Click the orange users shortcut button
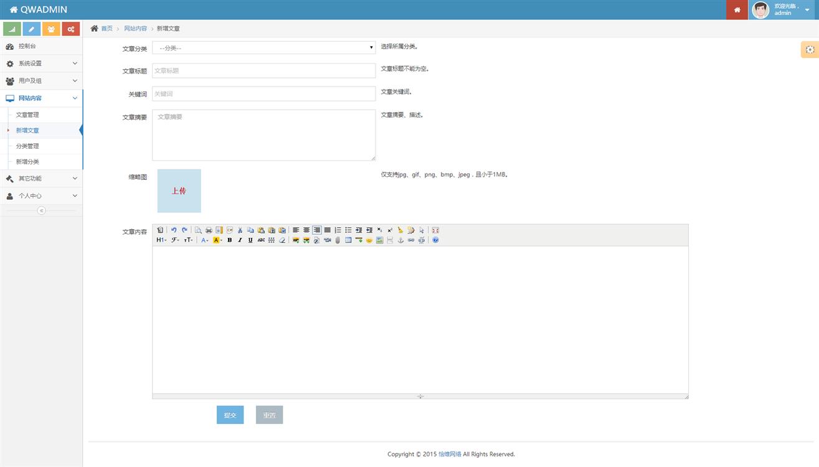Image resolution: width=819 pixels, height=467 pixels. [51, 29]
